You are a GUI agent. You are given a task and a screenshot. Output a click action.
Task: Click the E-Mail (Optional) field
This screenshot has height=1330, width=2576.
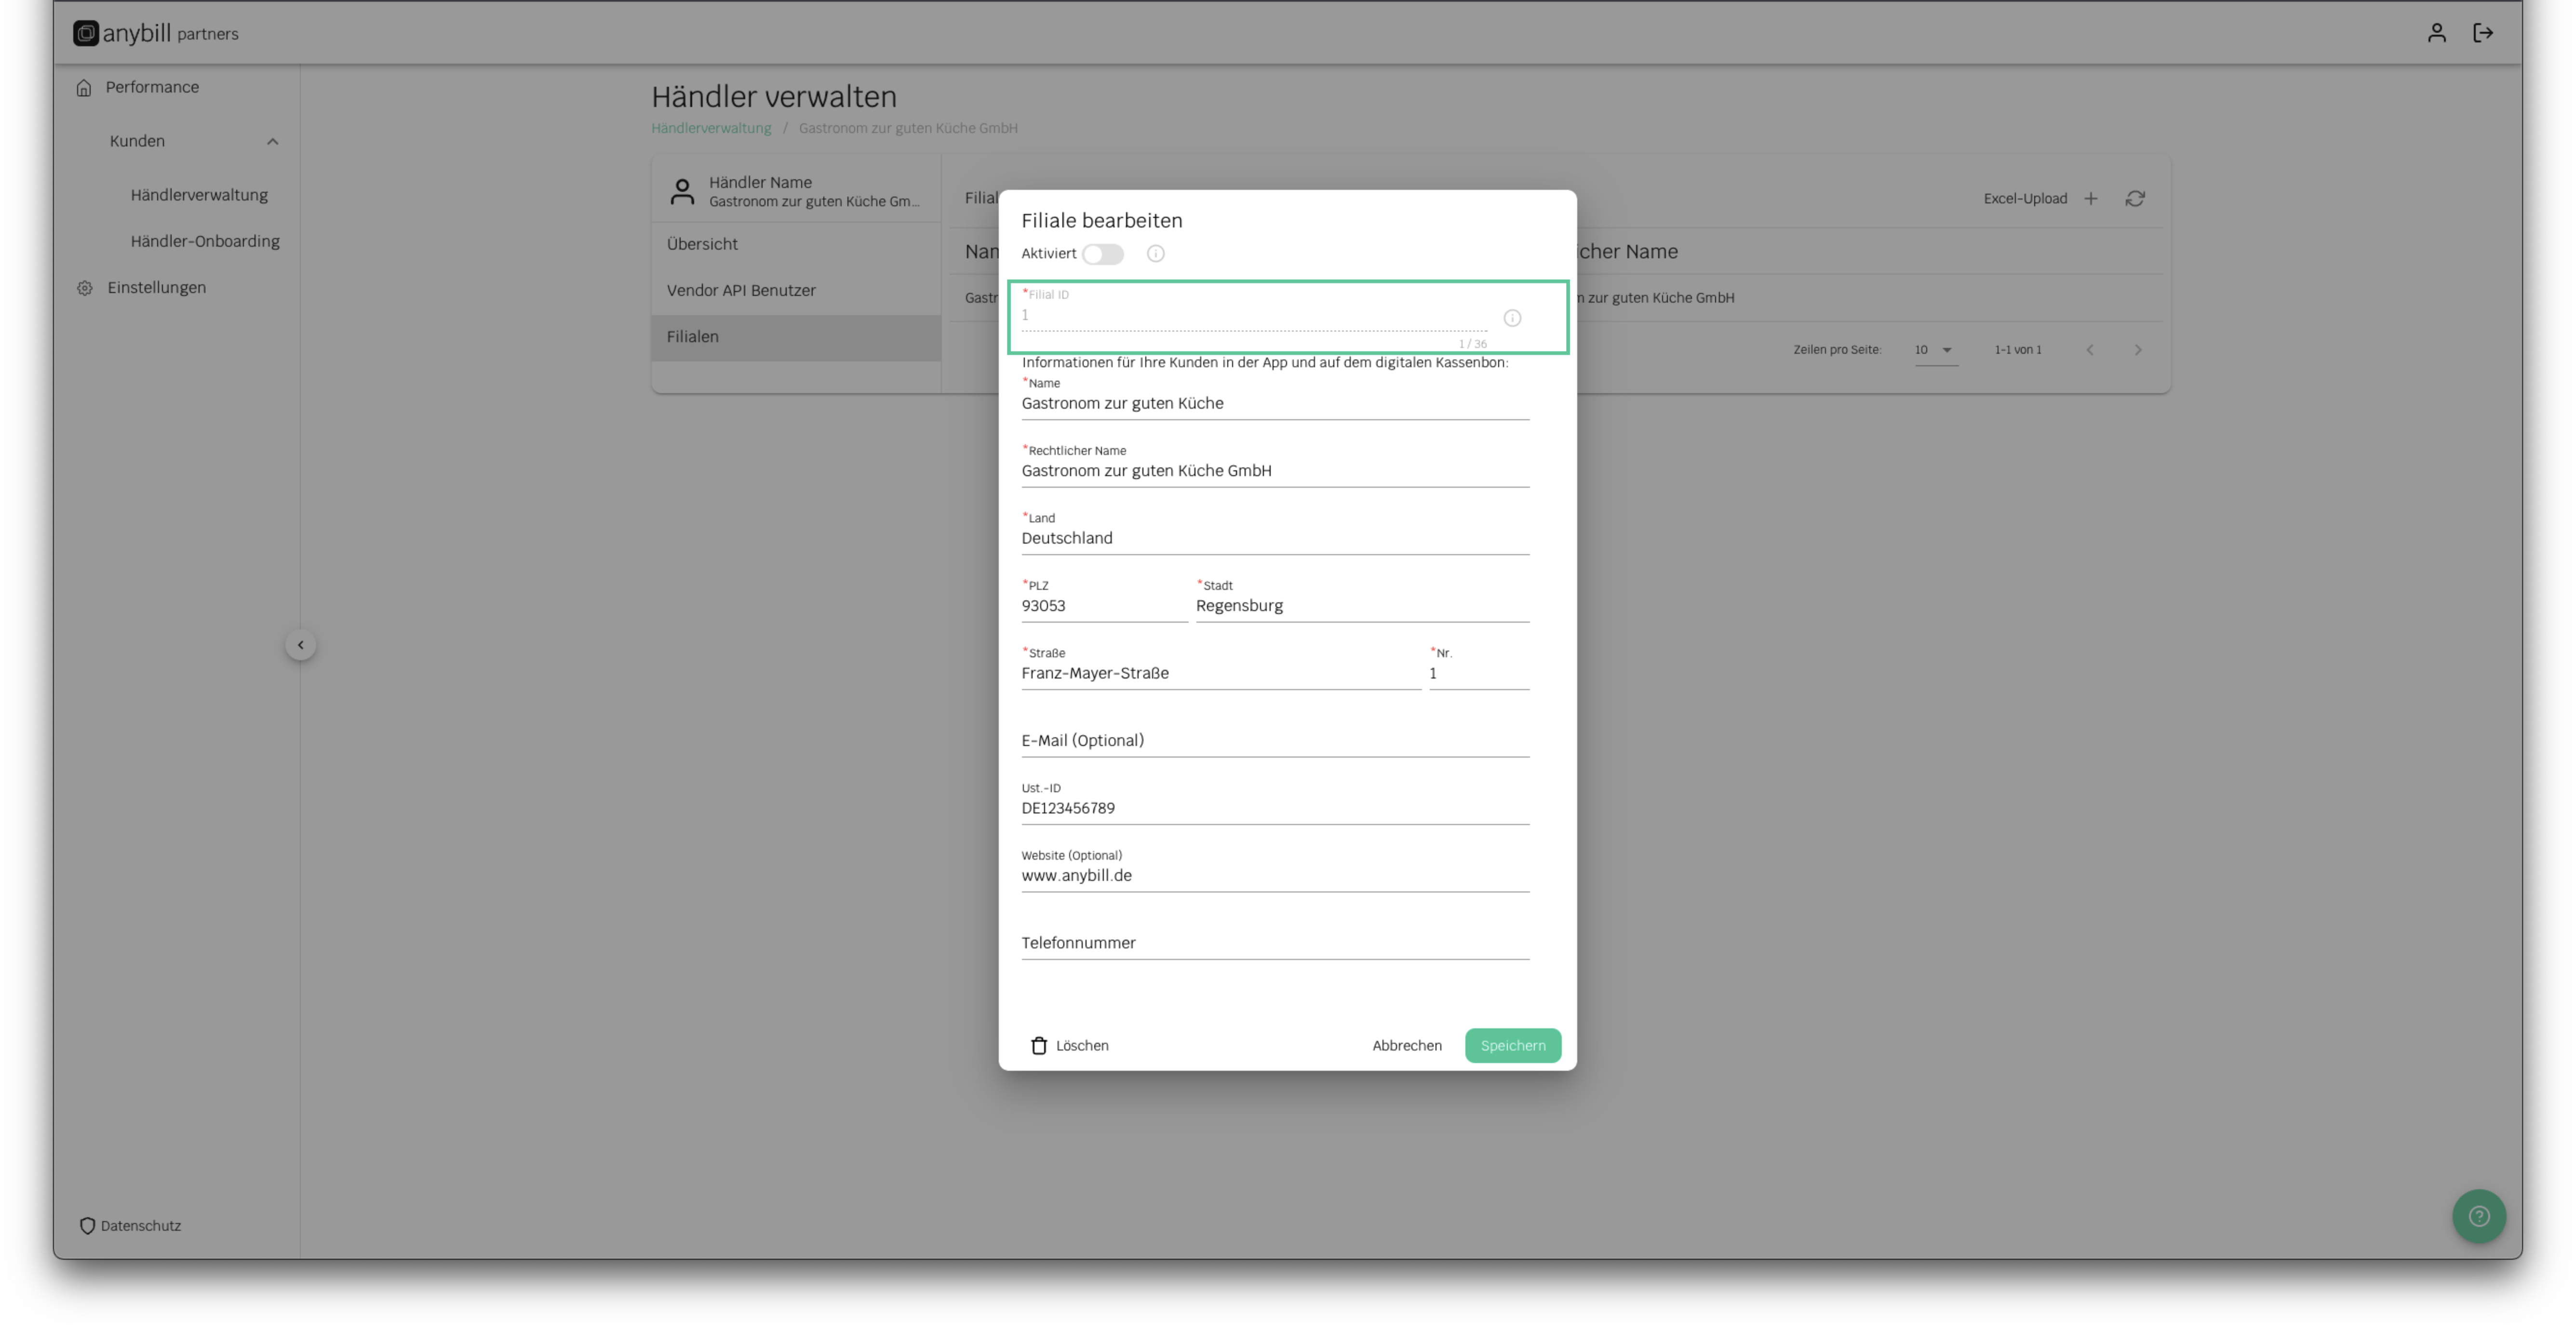tap(1275, 741)
